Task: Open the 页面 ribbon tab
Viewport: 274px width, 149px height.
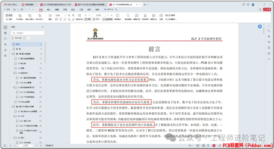Action: pos(65,10)
